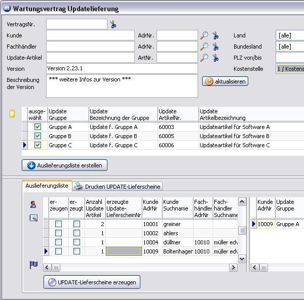Open the Bundesland dropdown
The height and width of the screenshot is (300, 304).
click(289, 47)
